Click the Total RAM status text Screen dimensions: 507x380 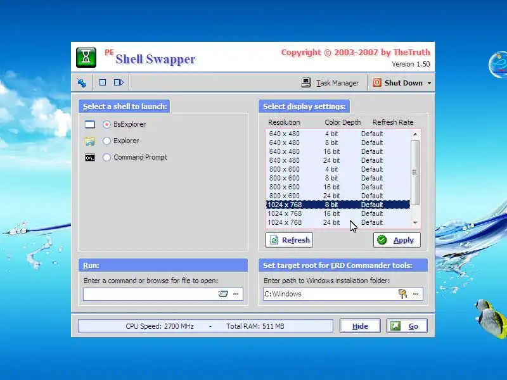tap(255, 326)
